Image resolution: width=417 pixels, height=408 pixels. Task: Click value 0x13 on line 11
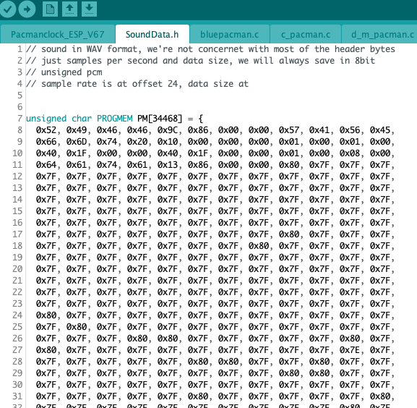[168, 165]
